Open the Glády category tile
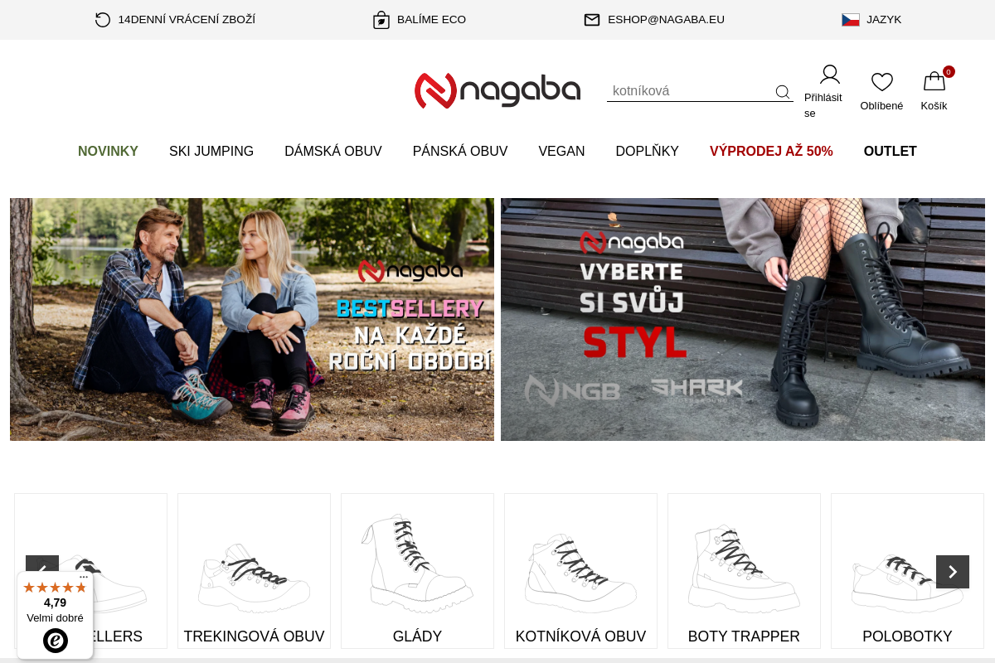The height and width of the screenshot is (663, 995). point(417,571)
